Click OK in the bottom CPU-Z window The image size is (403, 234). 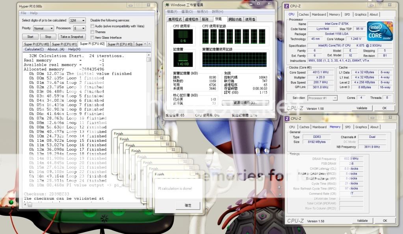(x=385, y=221)
